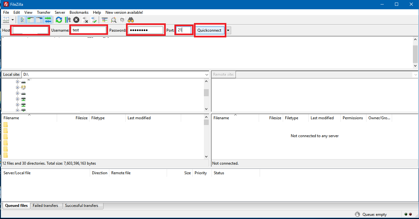Open the Help menu
Image resolution: width=419 pixels, height=219 pixels.
97,12
